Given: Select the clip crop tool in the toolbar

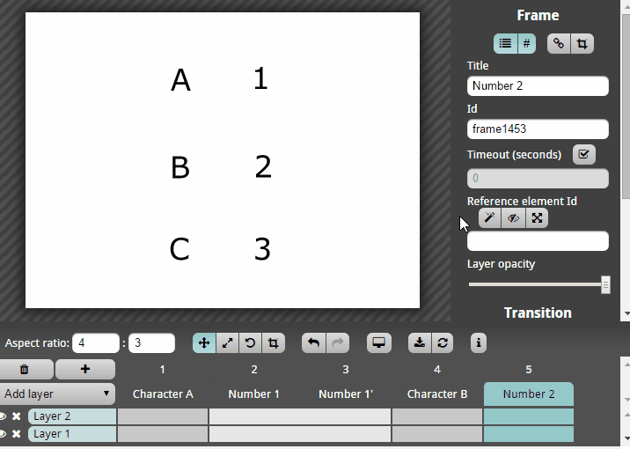Looking at the screenshot, I should (274, 342).
